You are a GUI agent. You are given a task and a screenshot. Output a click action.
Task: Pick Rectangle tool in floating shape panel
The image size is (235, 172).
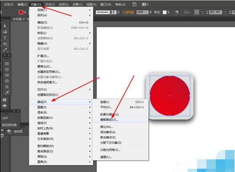click(x=7, y=64)
